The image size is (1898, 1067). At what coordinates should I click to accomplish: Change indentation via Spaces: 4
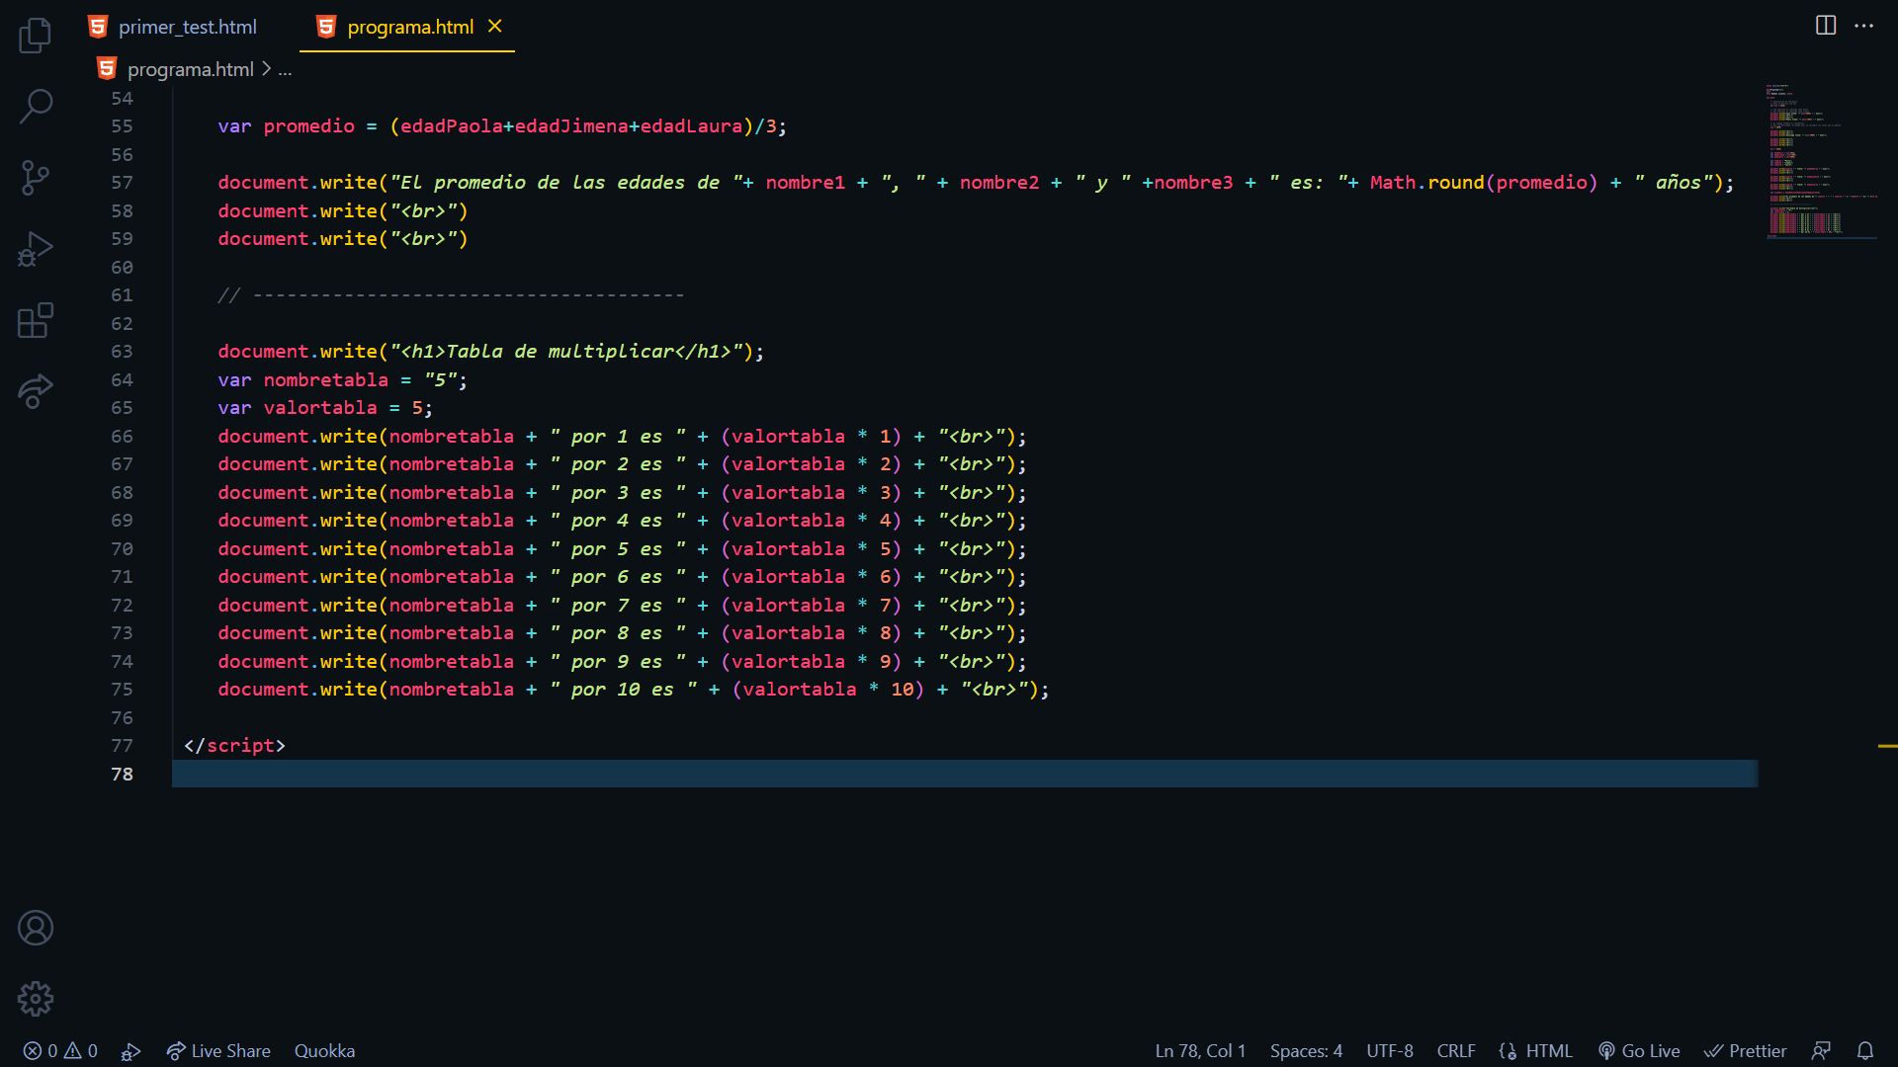[x=1306, y=1051]
